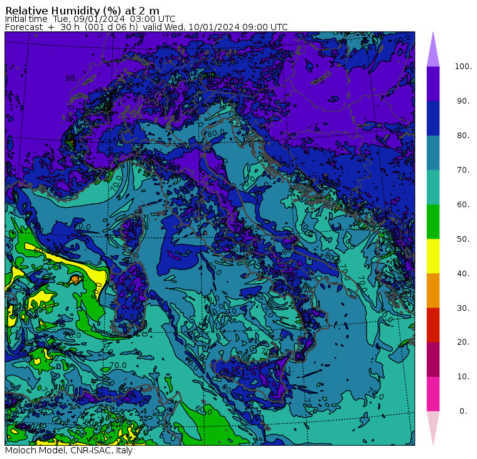Click the '98' value label on map
The image size is (477, 459).
point(70,78)
